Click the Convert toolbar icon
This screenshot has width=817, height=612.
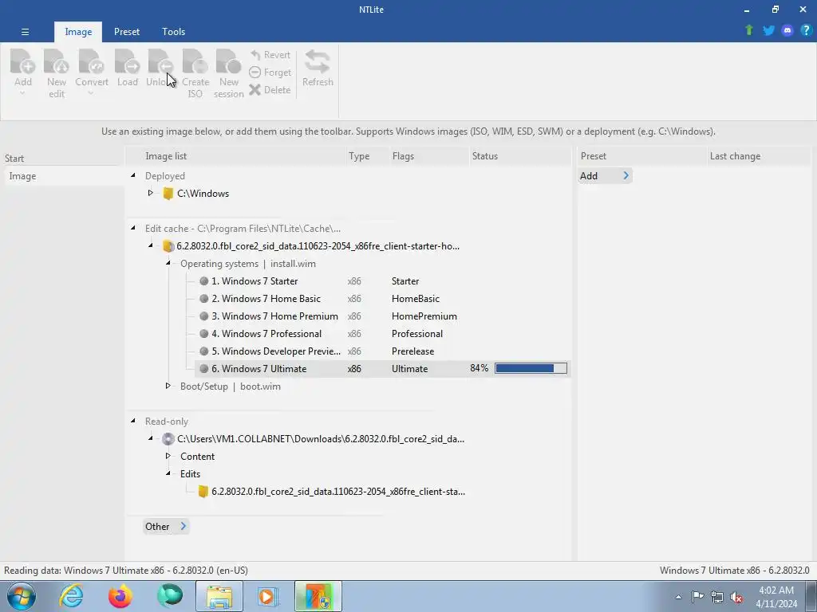click(x=91, y=62)
